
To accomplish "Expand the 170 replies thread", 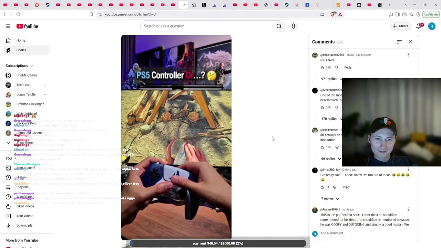I will (x=331, y=119).
